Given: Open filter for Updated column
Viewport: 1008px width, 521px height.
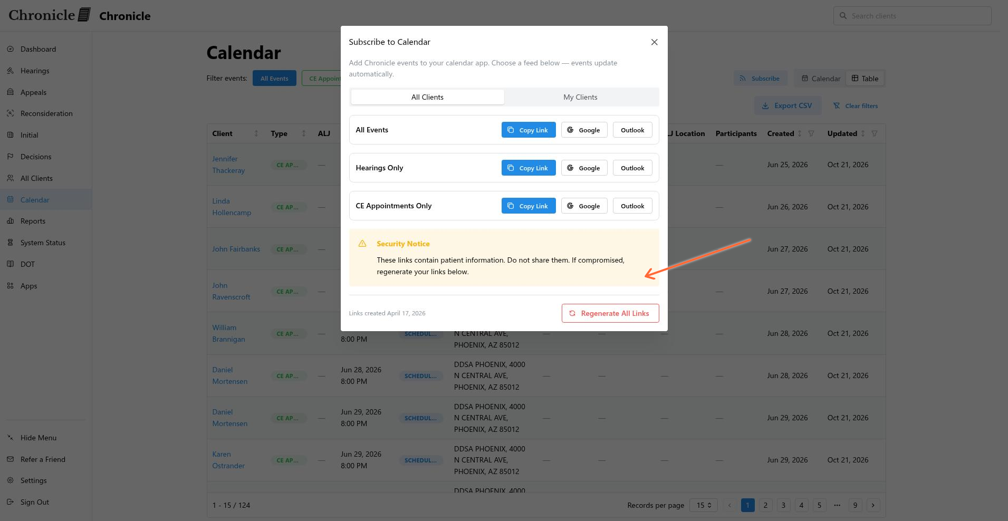Looking at the screenshot, I should pos(875,133).
